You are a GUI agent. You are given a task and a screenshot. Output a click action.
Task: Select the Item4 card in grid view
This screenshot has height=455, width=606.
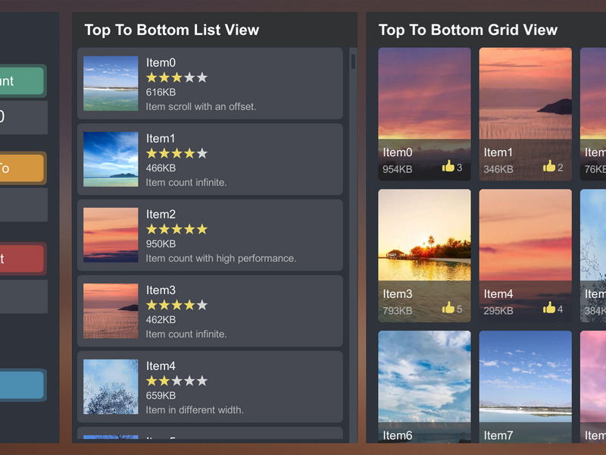click(x=525, y=256)
